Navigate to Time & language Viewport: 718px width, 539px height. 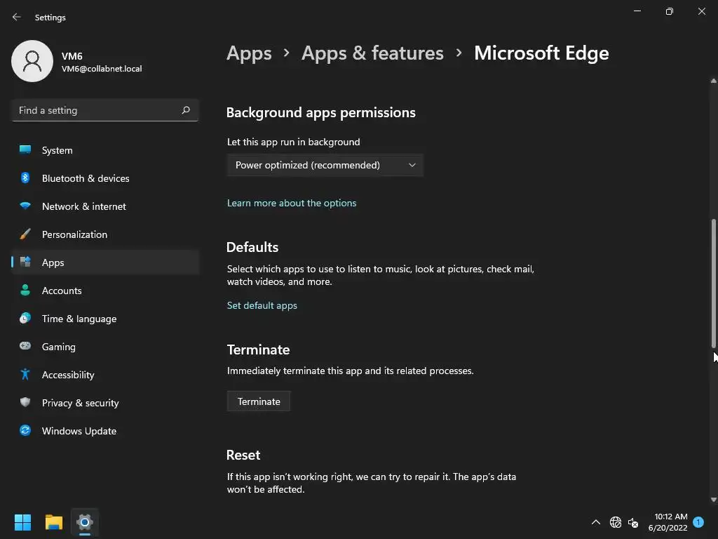coord(79,319)
